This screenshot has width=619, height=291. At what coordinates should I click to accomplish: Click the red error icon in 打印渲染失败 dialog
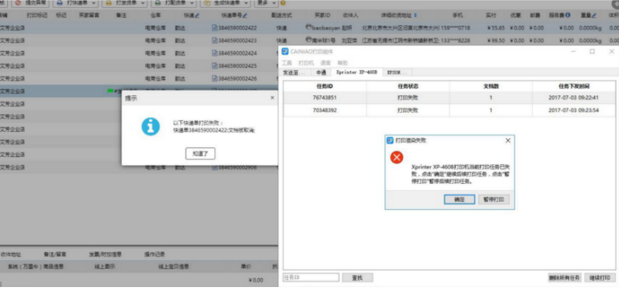[396, 158]
